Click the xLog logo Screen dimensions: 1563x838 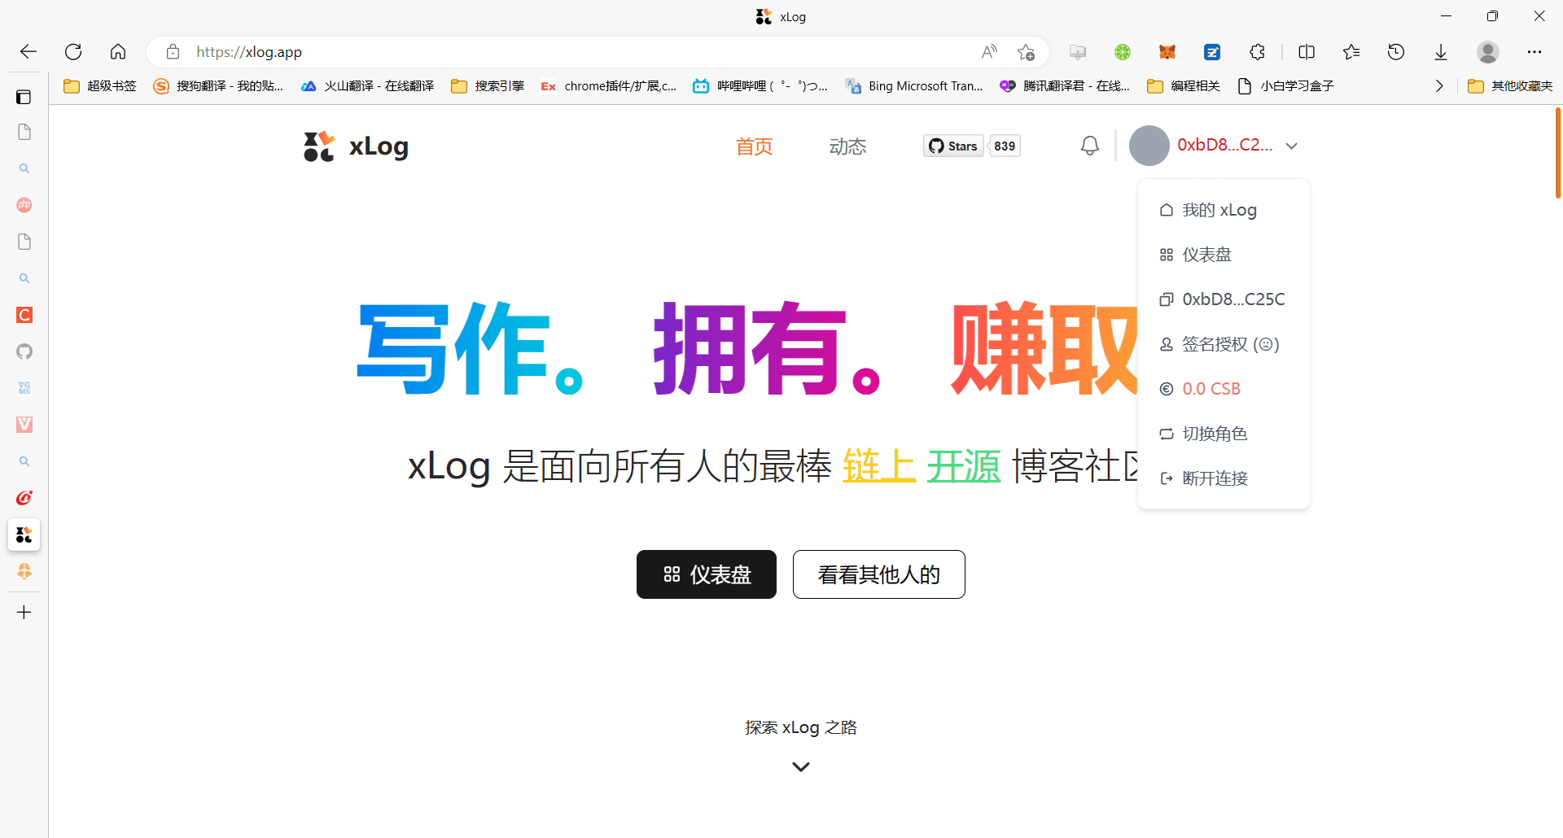356,146
